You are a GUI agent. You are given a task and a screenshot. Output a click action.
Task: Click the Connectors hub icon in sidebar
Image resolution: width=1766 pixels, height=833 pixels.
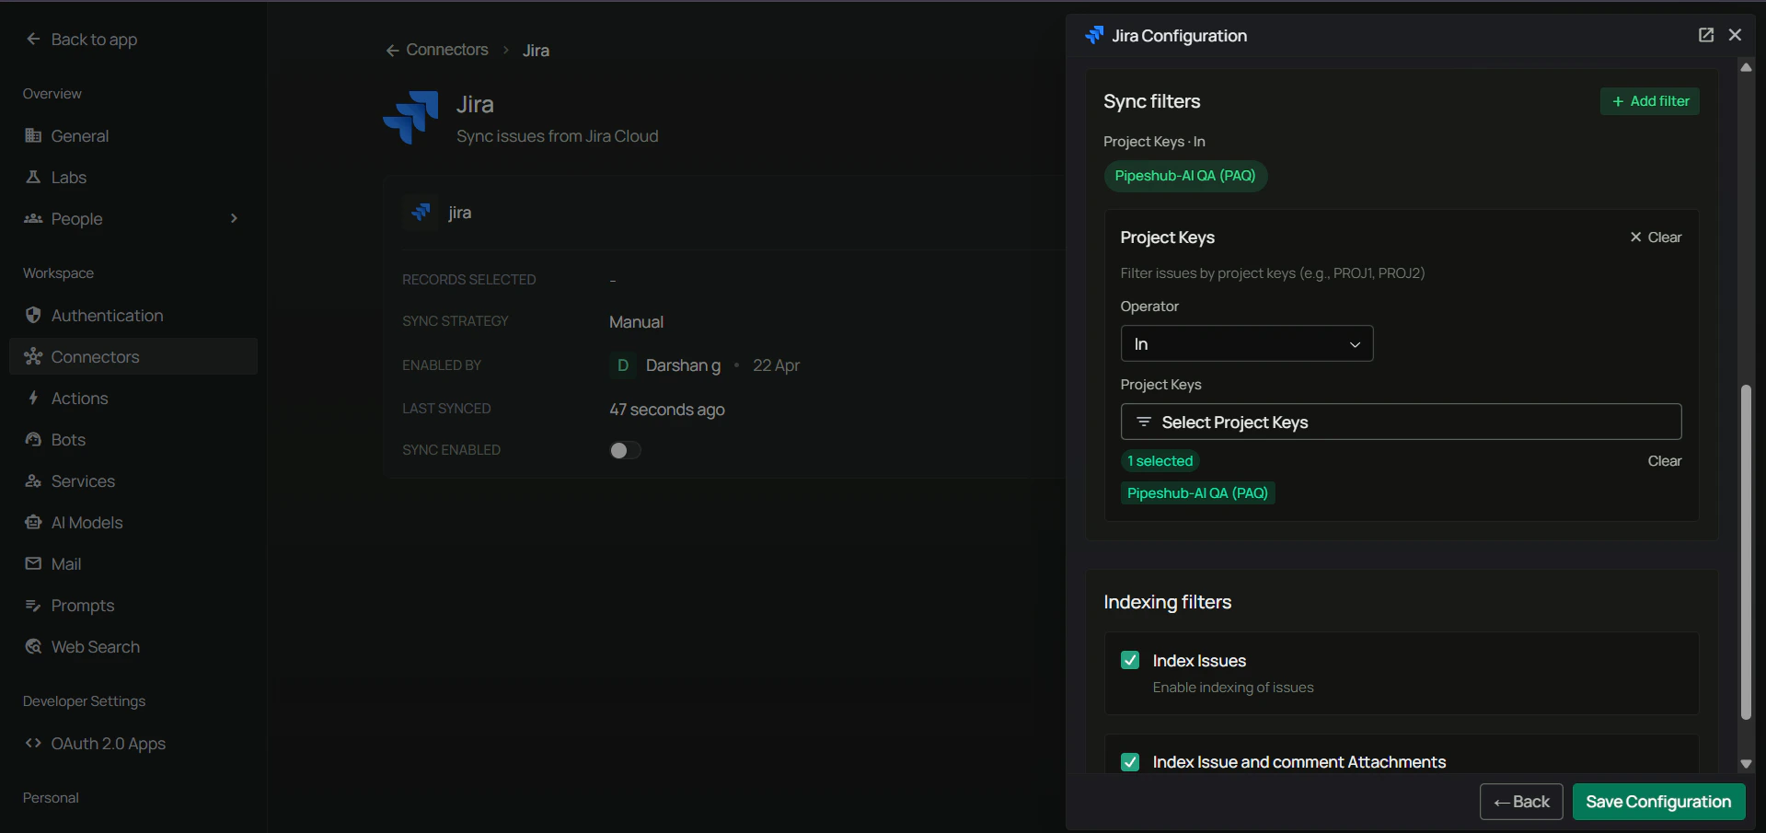coord(33,356)
